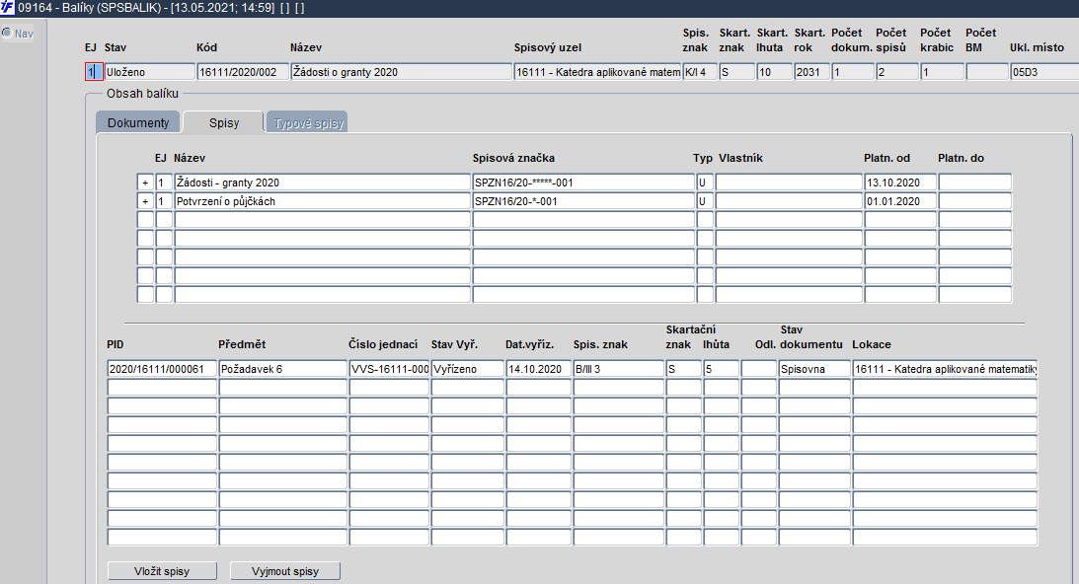Click the application icon in title bar
The width and height of the screenshot is (1079, 584).
(x=7, y=8)
